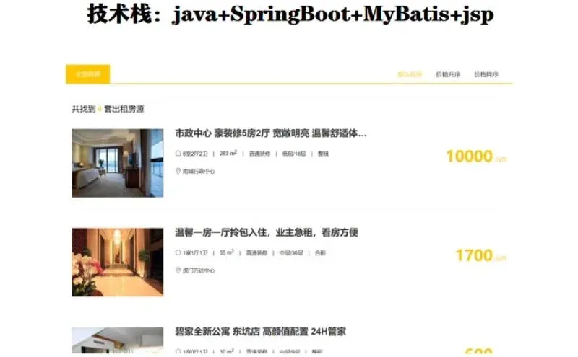Viewport: 578px width, 357px height.
Task: Sort listings by 价格降序
Action: tap(486, 74)
